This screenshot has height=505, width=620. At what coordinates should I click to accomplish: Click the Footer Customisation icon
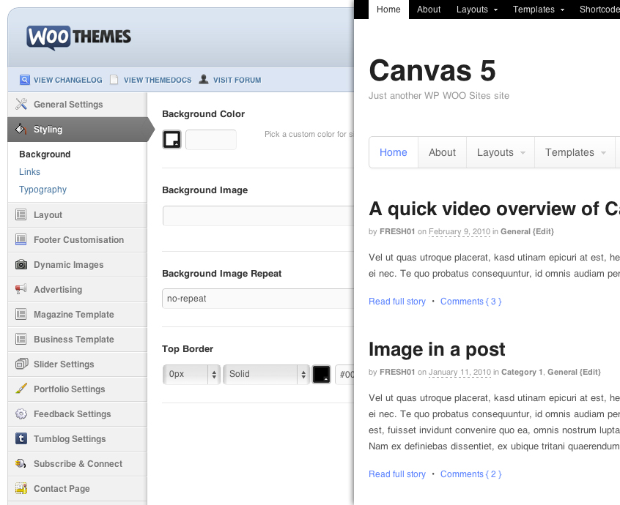pos(21,239)
